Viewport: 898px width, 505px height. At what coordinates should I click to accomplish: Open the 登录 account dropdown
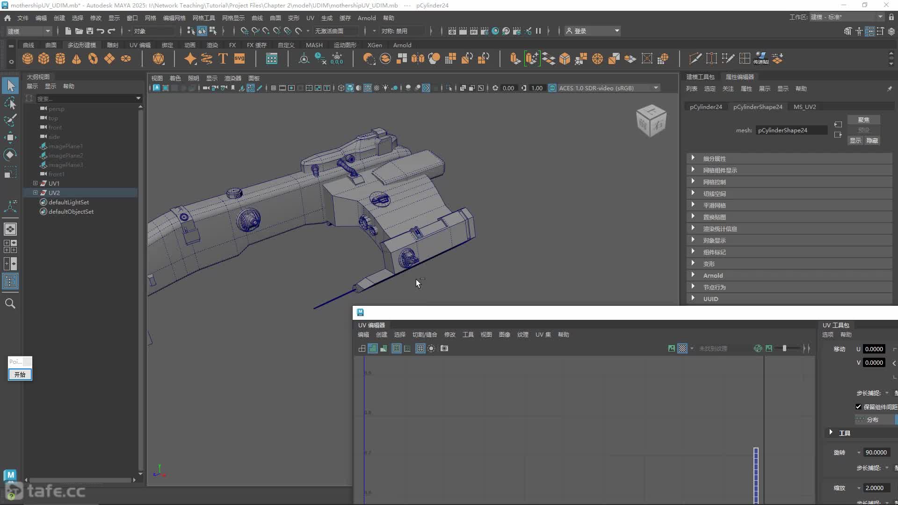(593, 31)
